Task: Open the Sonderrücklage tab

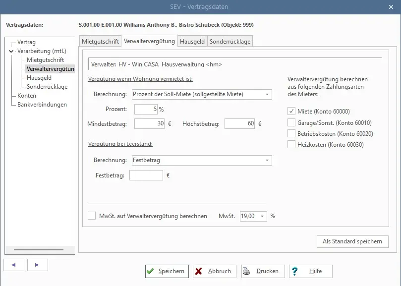Action: (230, 42)
